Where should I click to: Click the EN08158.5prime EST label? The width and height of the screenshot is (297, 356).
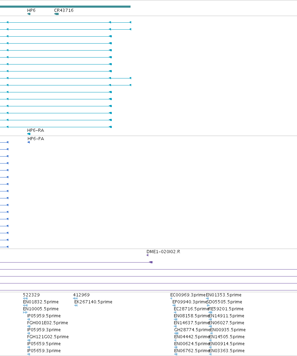(x=191, y=316)
